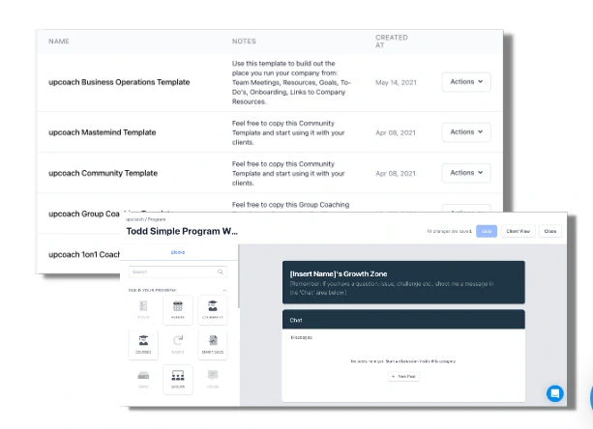This screenshot has height=429, width=593.
Task: Add the Courses block
Action: (x=143, y=345)
